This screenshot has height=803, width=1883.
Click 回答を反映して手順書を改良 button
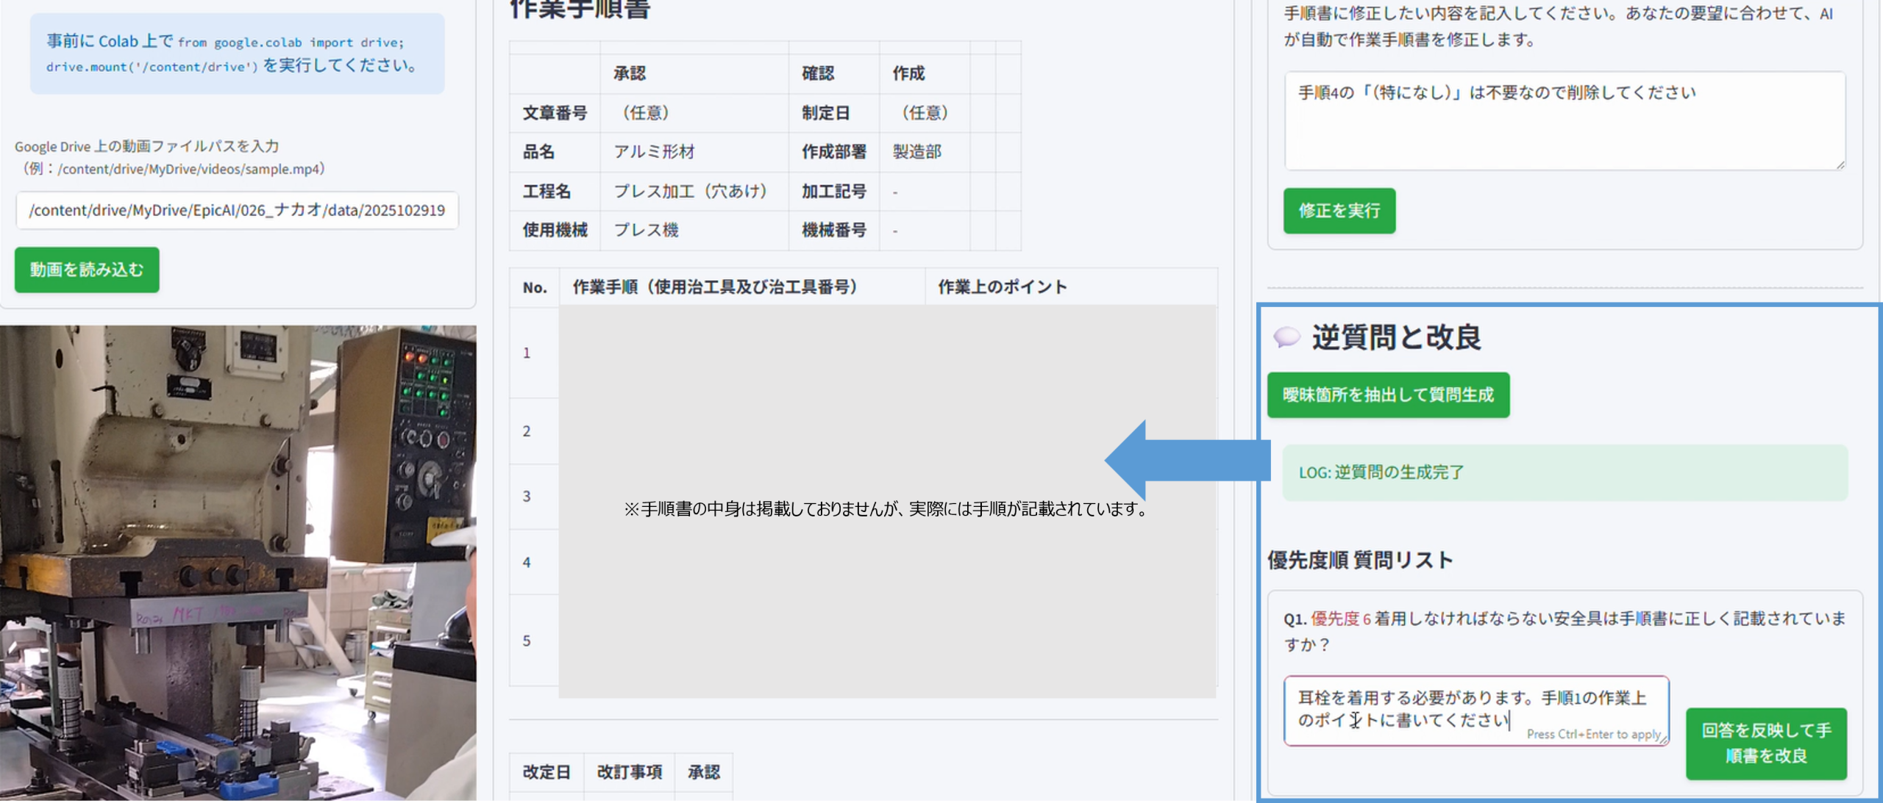1765,743
